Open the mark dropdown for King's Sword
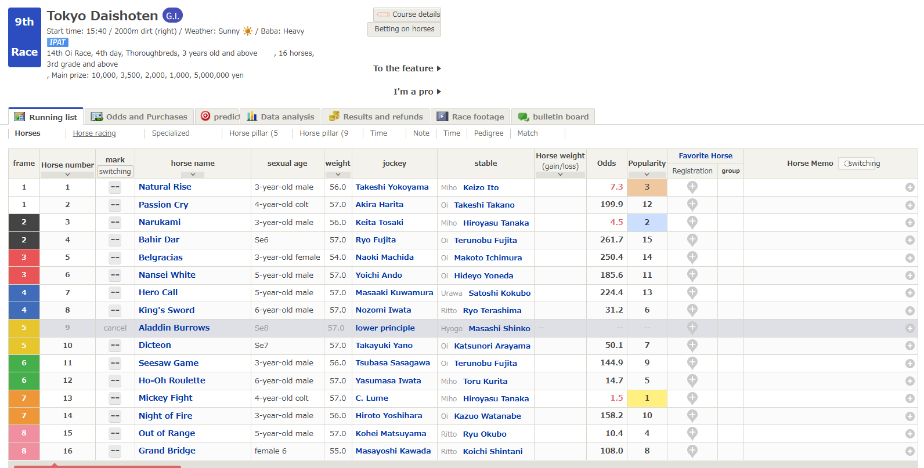 click(115, 310)
